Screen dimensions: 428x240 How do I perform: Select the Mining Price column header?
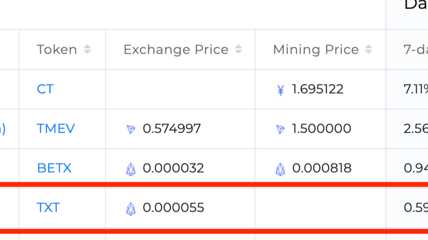(315, 49)
